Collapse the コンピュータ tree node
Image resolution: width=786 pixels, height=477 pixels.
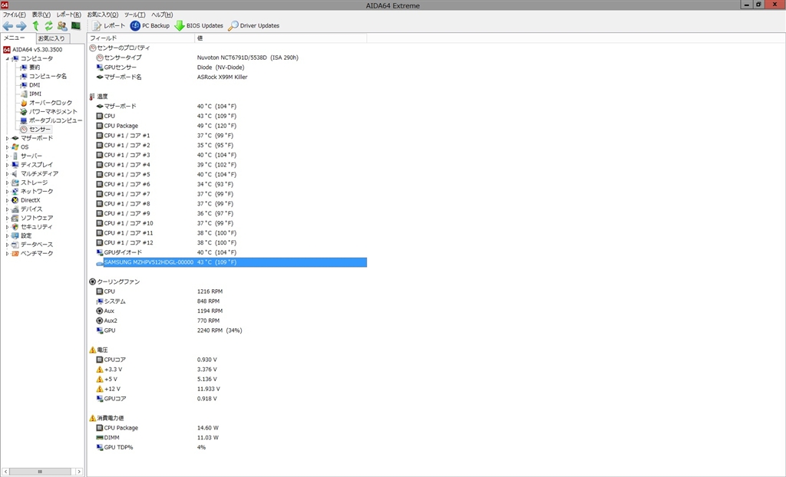(x=7, y=58)
